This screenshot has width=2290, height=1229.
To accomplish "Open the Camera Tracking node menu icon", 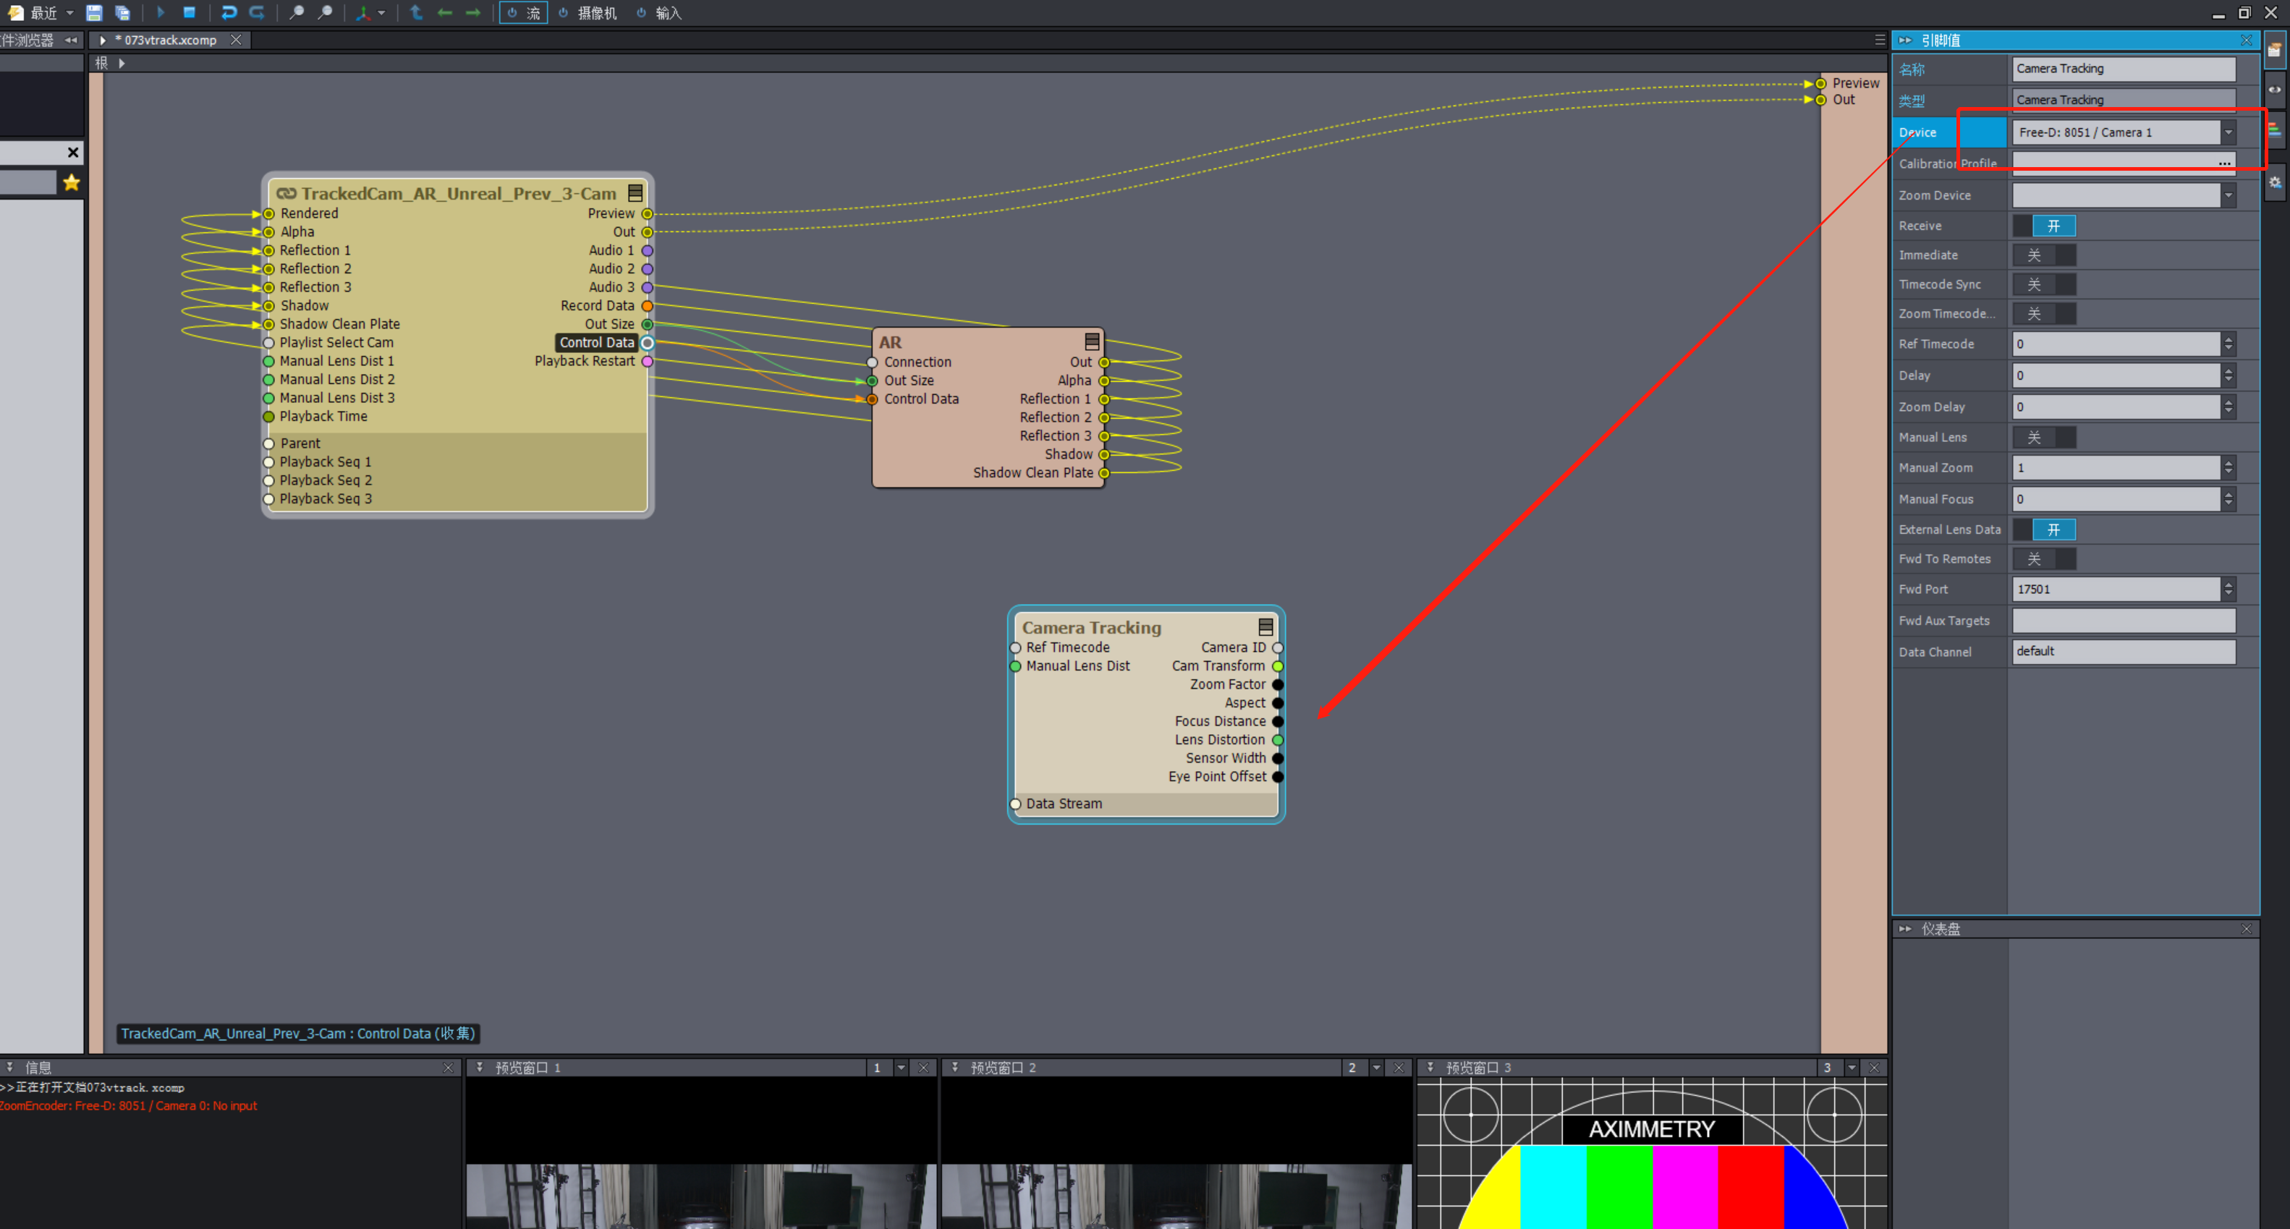I will 1265,627.
